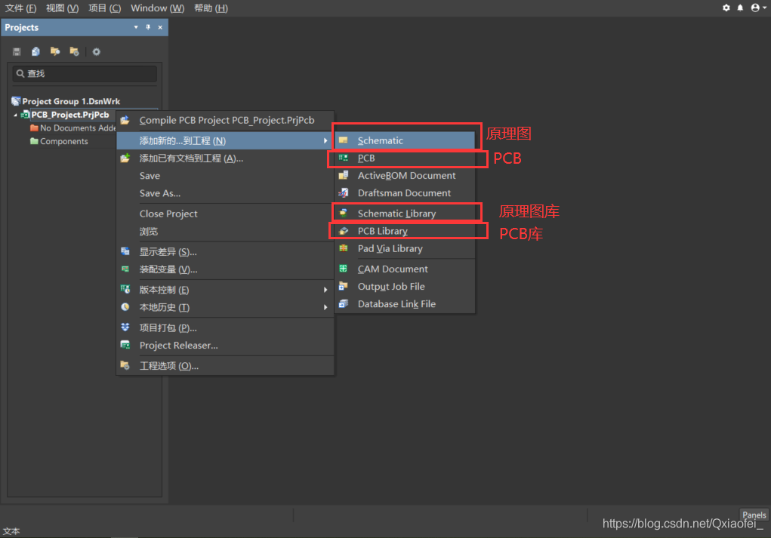This screenshot has height=538, width=771.
Task: Click the Project Group 1.DsnWrk workspace icon
Action: coord(16,101)
